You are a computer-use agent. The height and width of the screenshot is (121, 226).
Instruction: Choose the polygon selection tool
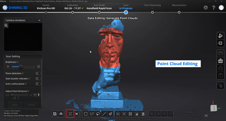(x=92, y=114)
